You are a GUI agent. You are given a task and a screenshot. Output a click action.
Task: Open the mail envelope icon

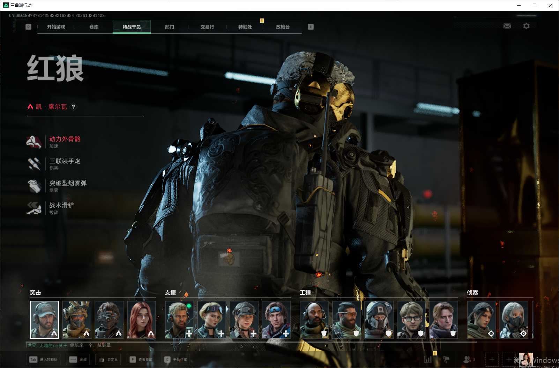tap(507, 26)
